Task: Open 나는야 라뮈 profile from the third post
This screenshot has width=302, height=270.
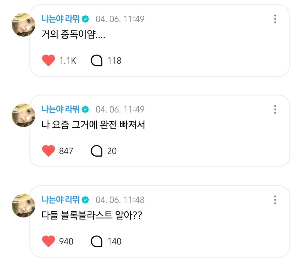Action: 60,200
